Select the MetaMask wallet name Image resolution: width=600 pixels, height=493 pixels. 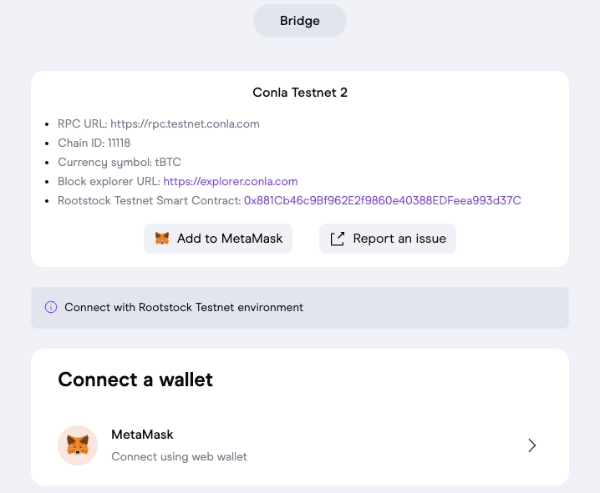142,435
